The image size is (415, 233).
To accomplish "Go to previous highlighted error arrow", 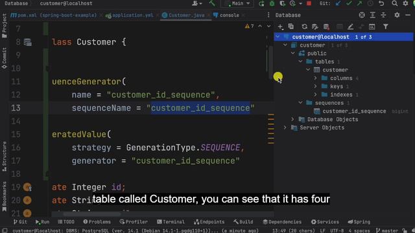I will click(x=260, y=26).
